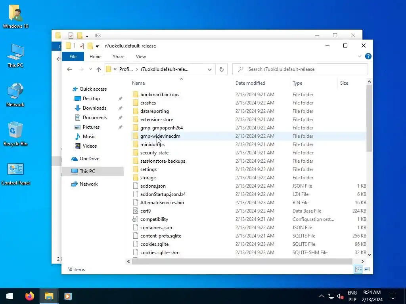Open the action center notifications icon
This screenshot has height=304, width=406.
pyautogui.click(x=393, y=296)
